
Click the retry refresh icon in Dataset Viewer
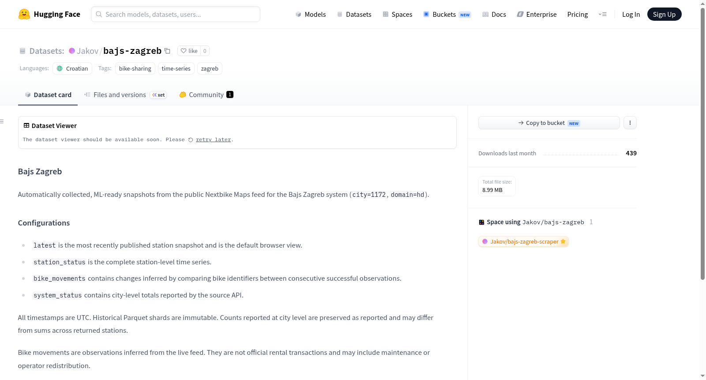[191, 140]
